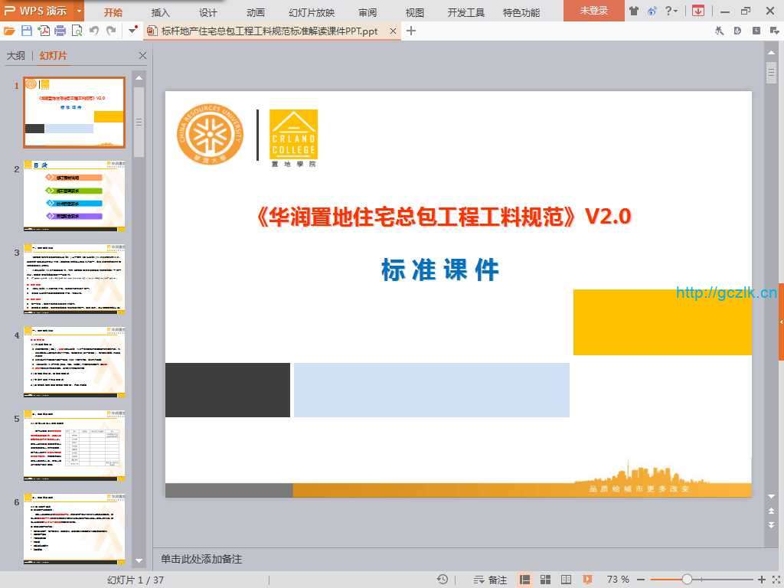Click the print icon
784x588 pixels.
pyautogui.click(x=60, y=31)
